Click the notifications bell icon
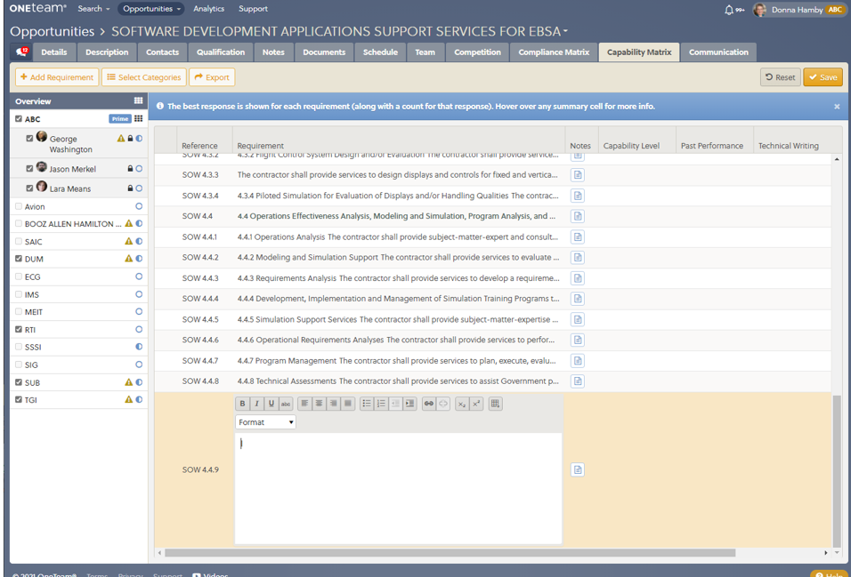 pos(729,10)
